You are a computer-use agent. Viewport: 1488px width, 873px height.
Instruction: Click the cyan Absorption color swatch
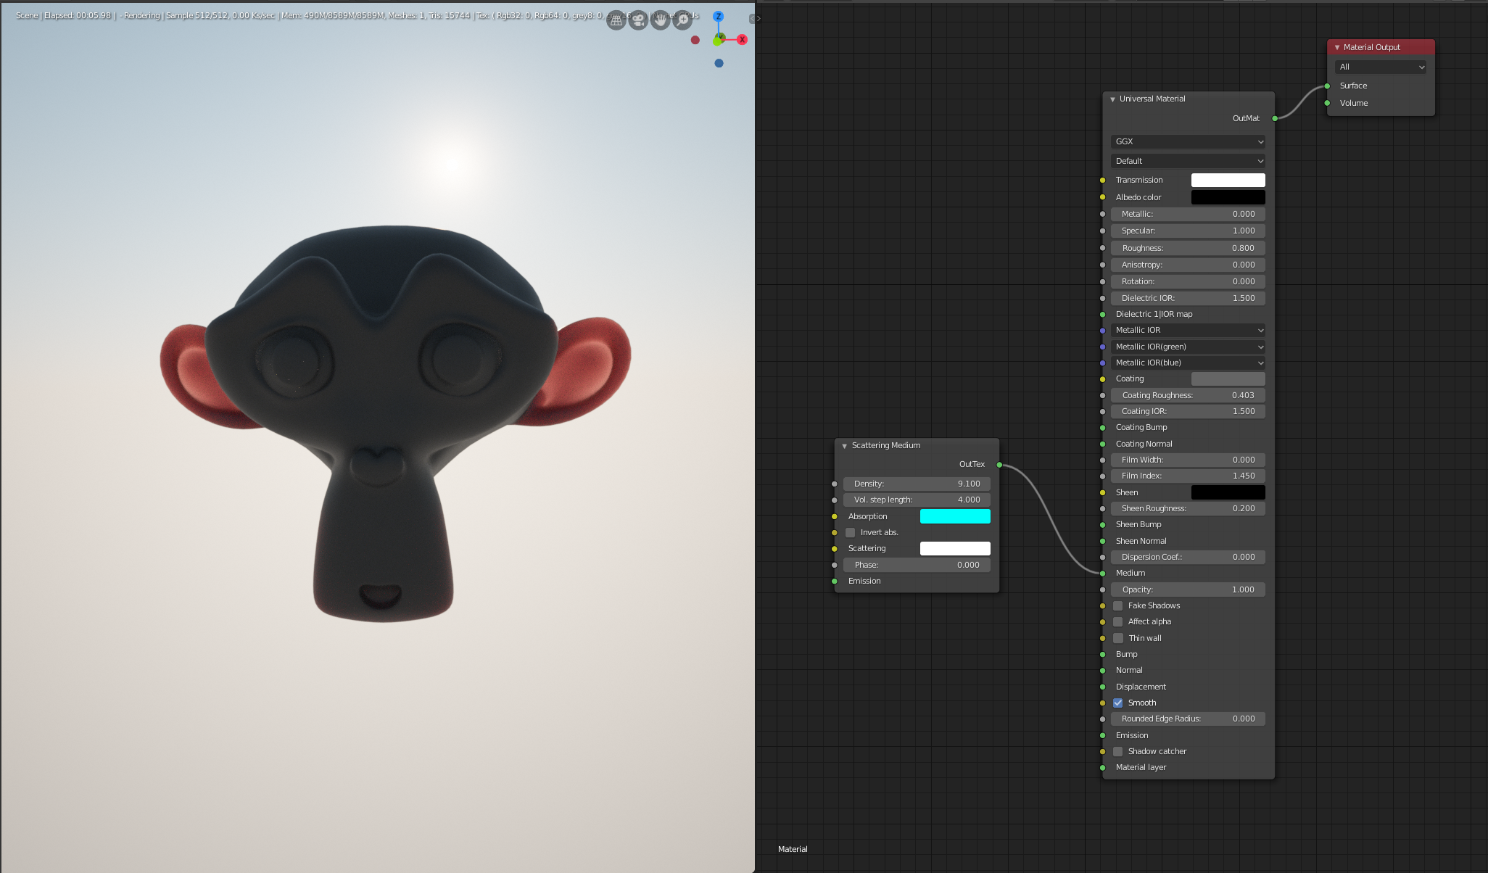tap(955, 516)
